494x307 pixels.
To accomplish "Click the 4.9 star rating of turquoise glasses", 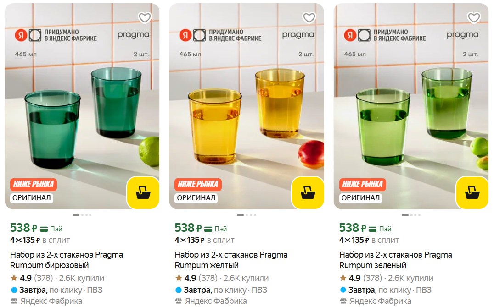I will tap(25, 278).
